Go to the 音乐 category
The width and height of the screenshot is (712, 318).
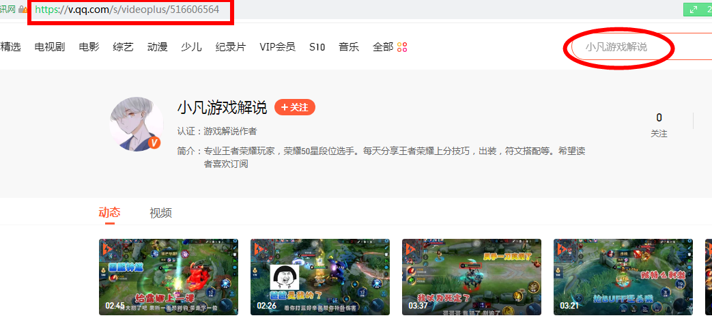point(349,46)
